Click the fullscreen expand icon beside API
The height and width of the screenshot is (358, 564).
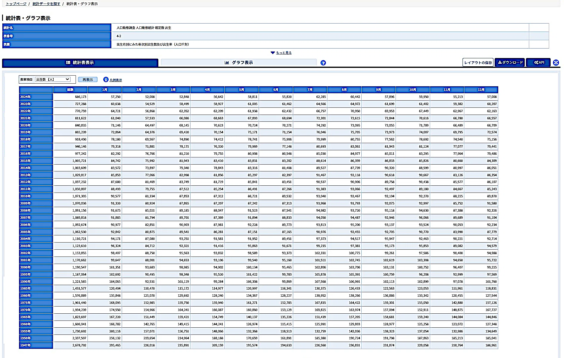(x=556, y=62)
